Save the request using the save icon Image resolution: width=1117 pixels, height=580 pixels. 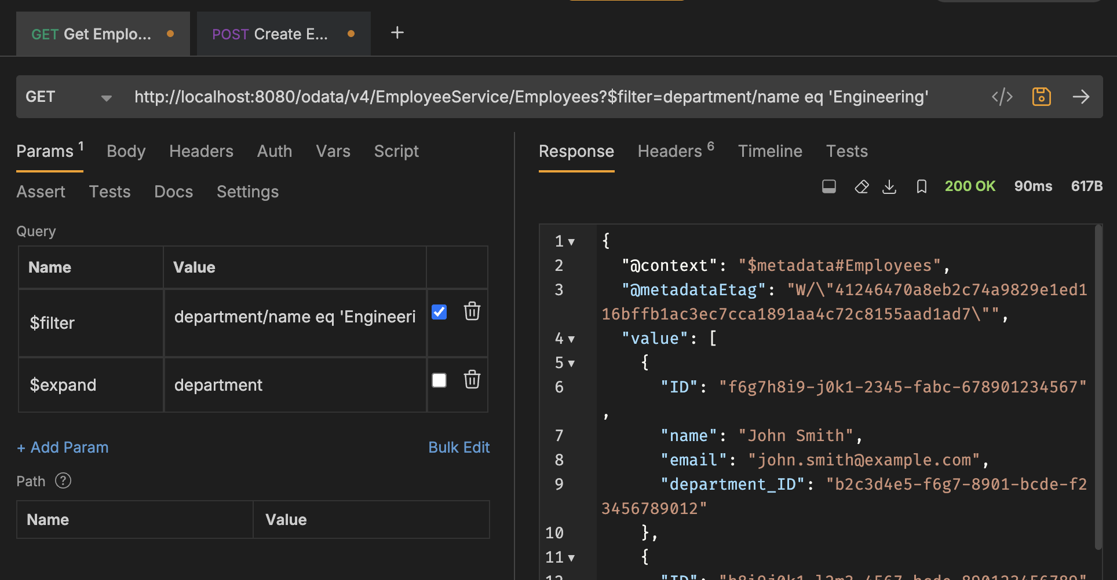pyautogui.click(x=1041, y=97)
